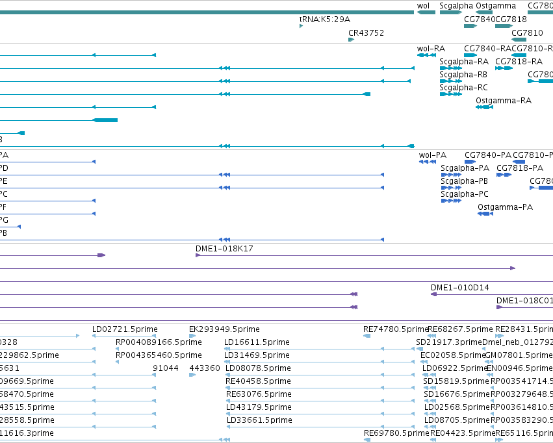Open the SD16676.5prime EST label
553x443 pixels.
pos(457,394)
